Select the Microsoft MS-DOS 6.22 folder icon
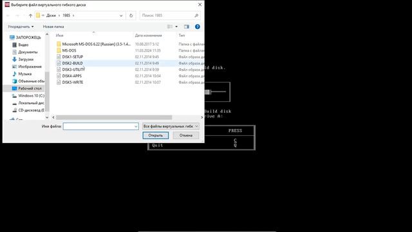The height and width of the screenshot is (232, 412). pyautogui.click(x=59, y=44)
